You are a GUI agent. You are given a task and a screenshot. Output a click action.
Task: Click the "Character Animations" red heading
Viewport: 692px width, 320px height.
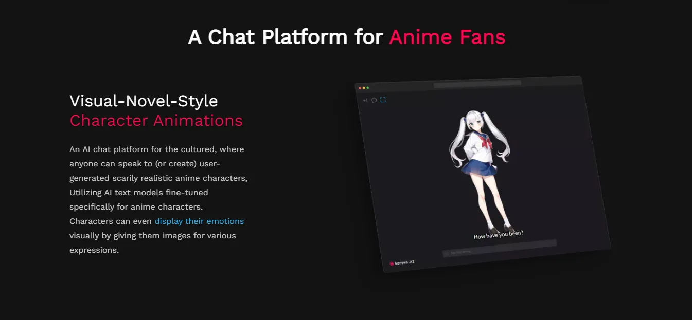[156, 121]
